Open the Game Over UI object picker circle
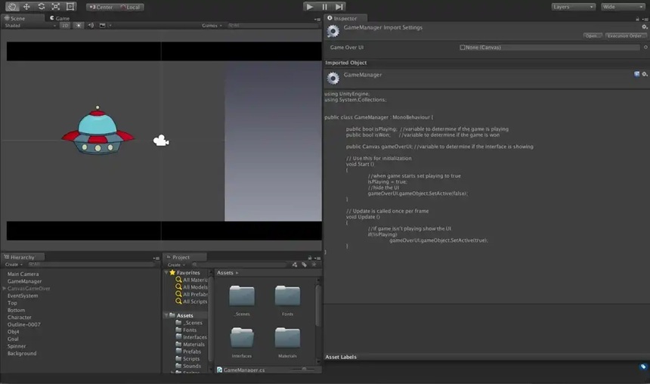The width and height of the screenshot is (650, 384). point(645,48)
